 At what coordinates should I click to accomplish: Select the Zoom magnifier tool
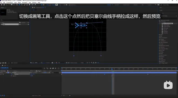tap(6, 5)
